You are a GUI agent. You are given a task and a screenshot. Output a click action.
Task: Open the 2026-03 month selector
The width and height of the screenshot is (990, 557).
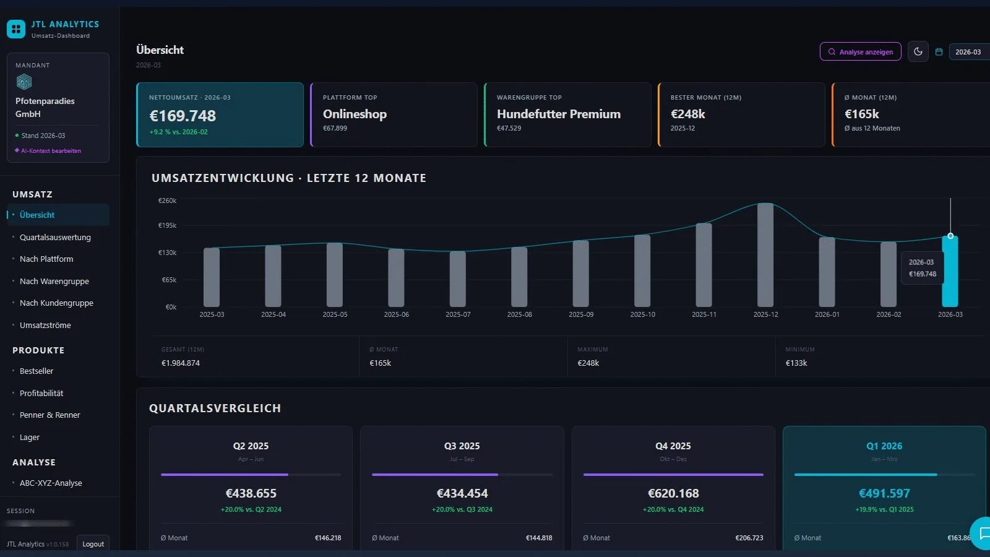969,52
